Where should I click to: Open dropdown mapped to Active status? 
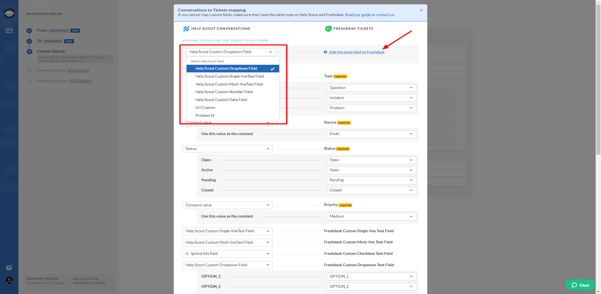tap(371, 170)
